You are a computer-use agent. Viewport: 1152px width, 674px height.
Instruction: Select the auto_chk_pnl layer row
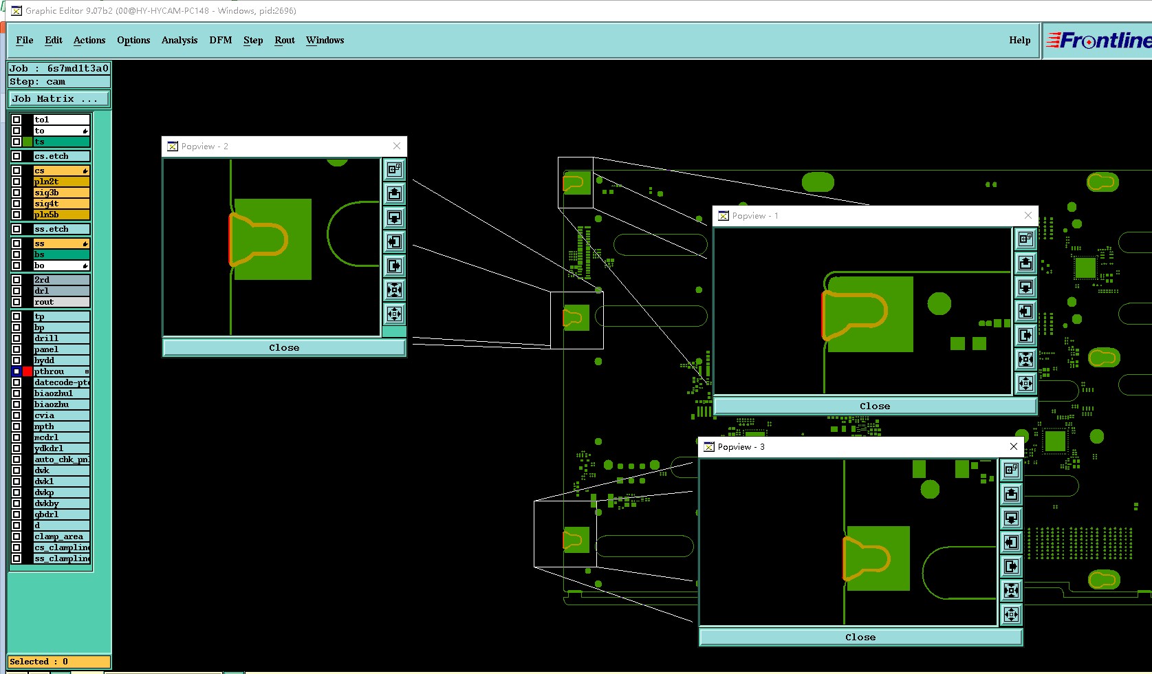coord(62,459)
